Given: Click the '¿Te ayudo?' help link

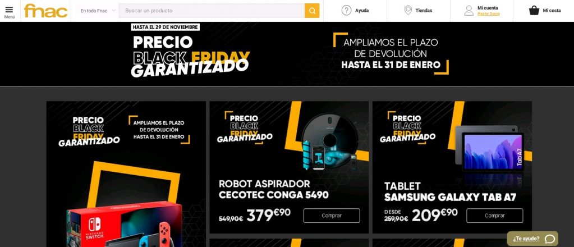Looking at the screenshot, I should (x=526, y=239).
